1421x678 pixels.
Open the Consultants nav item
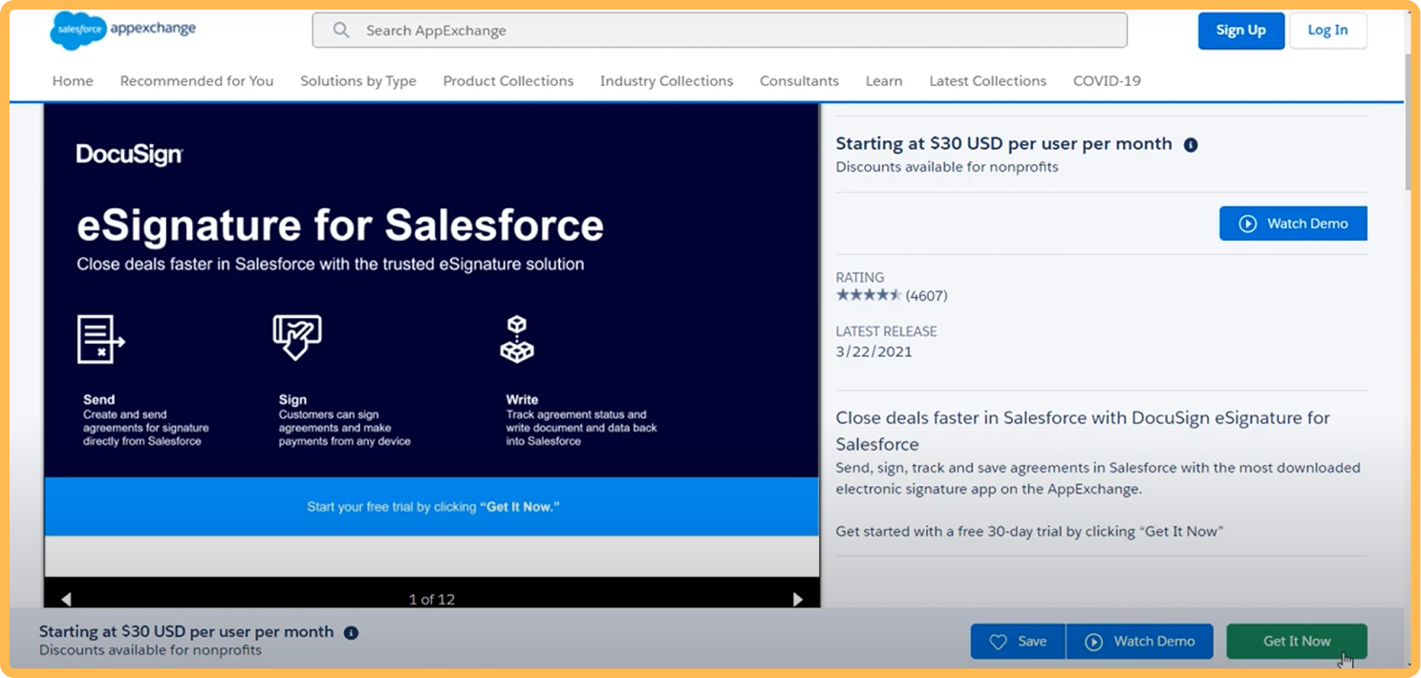(x=799, y=81)
